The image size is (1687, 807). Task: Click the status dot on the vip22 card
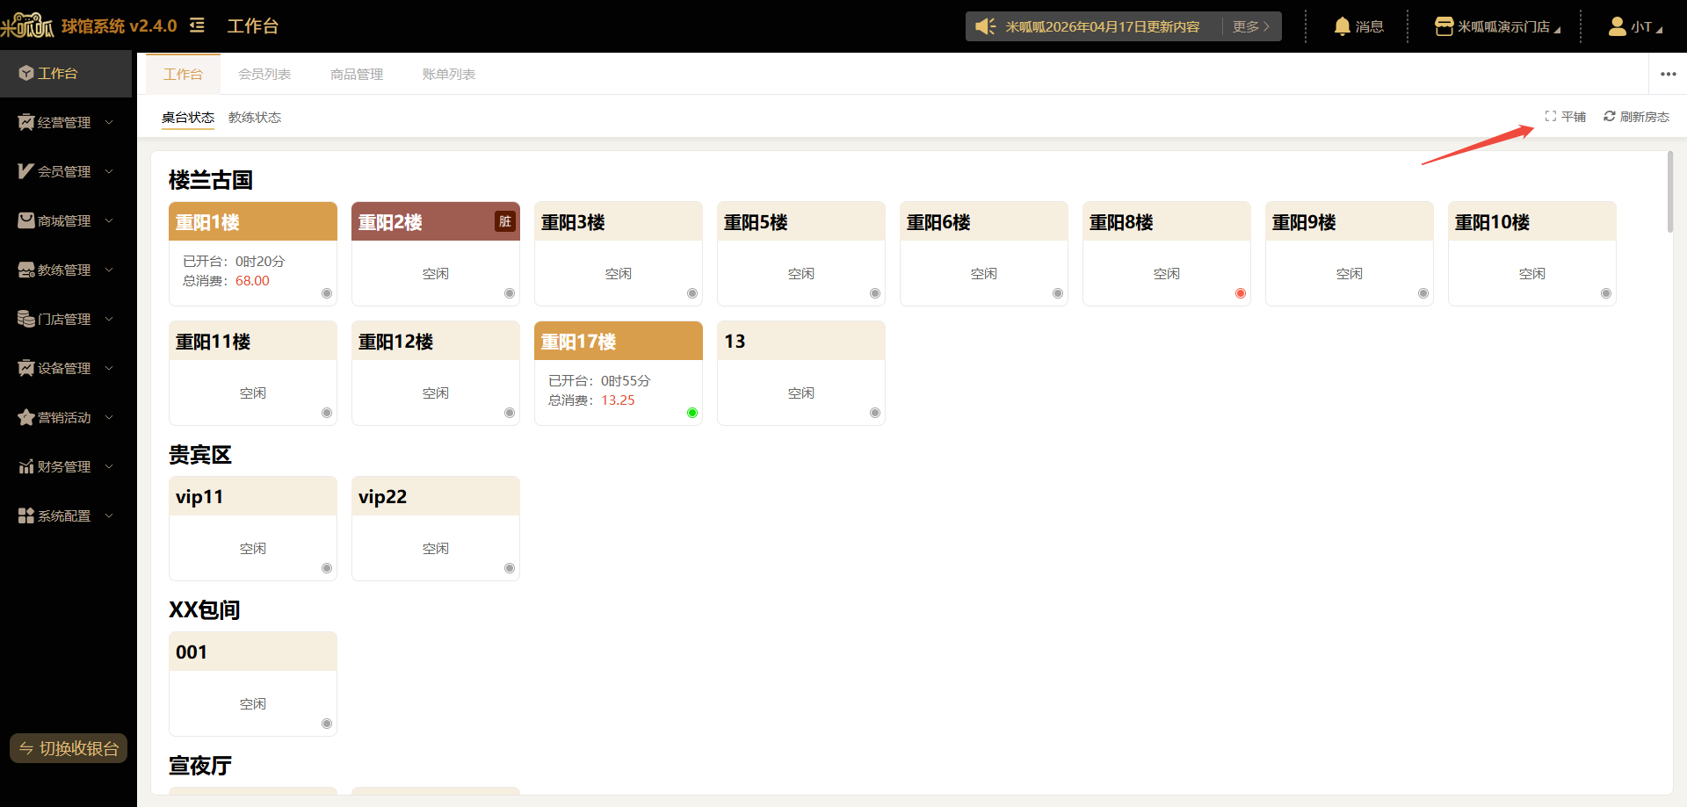point(510,568)
